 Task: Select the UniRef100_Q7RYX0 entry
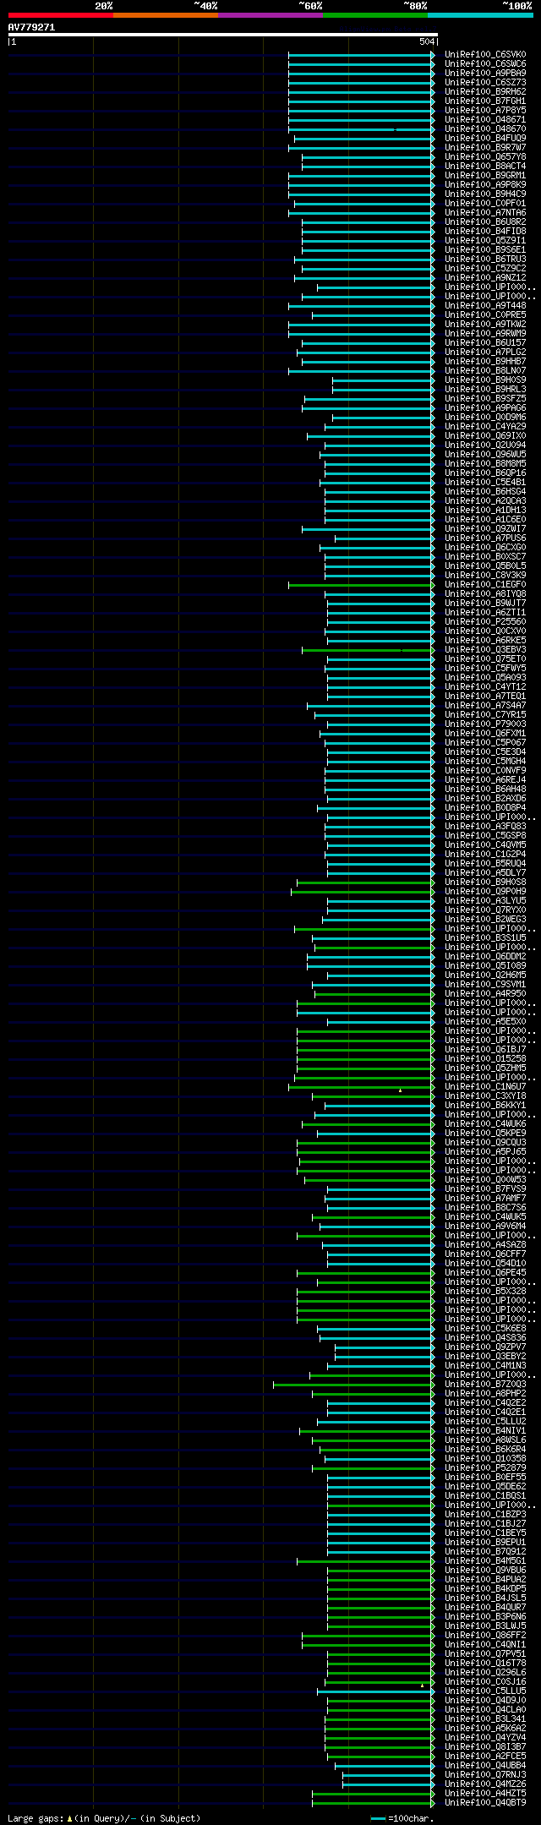[485, 910]
